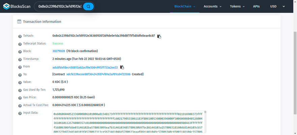Click the Transaction Information header icon
This screenshot has height=135, width=297.
point(19,22)
